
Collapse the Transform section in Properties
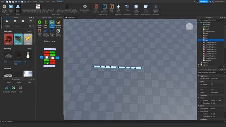pyautogui.click(x=199, y=95)
